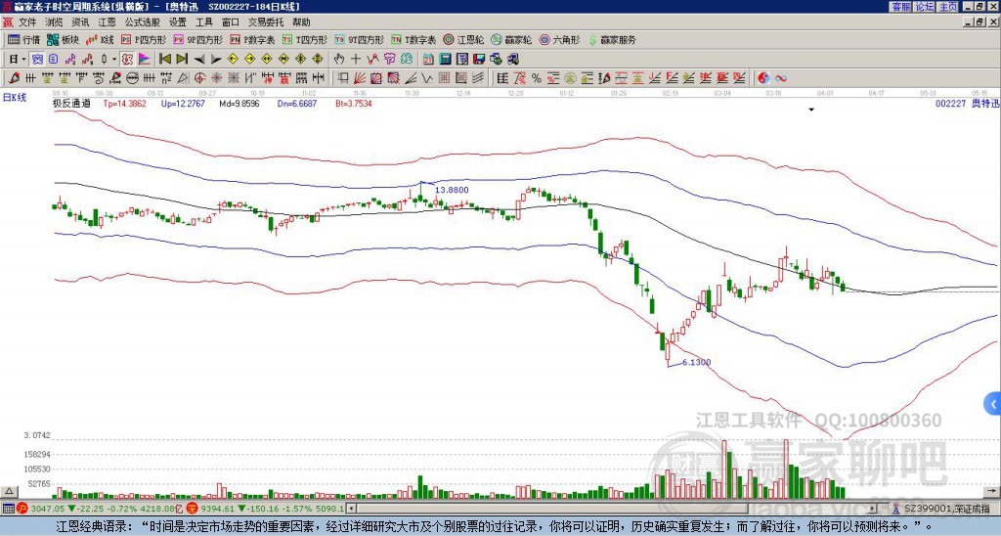Screen dimensions: 1001x536
Task: Open the 江恩轮 tool
Action: (463, 39)
